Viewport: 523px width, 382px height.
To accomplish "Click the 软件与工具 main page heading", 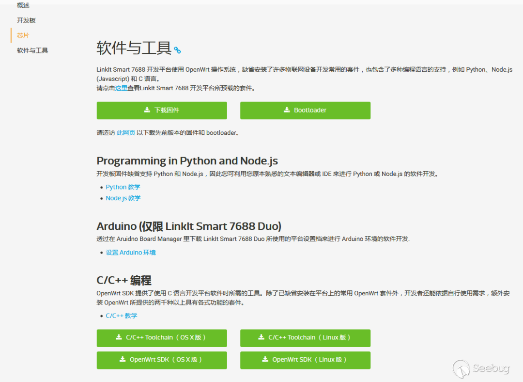I will 134,48.
